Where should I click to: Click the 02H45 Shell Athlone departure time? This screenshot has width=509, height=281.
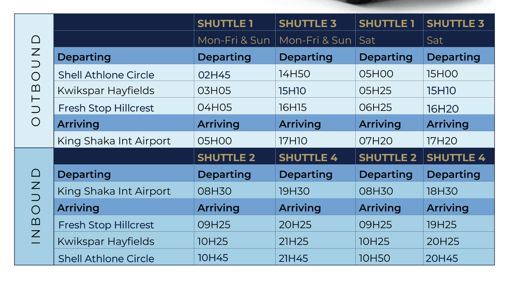tap(214, 75)
